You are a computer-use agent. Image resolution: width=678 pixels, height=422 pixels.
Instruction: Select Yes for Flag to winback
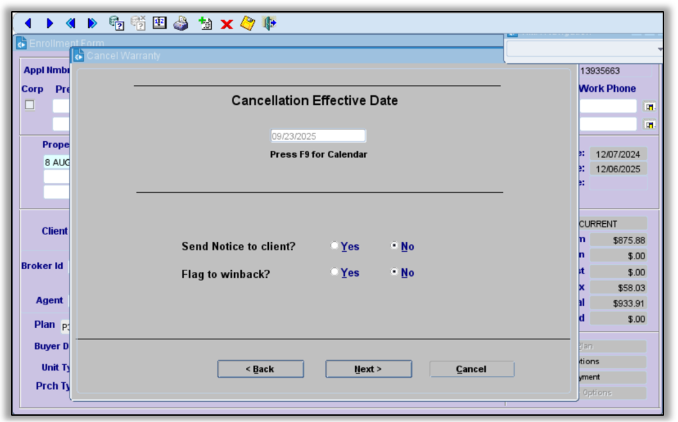coord(336,273)
